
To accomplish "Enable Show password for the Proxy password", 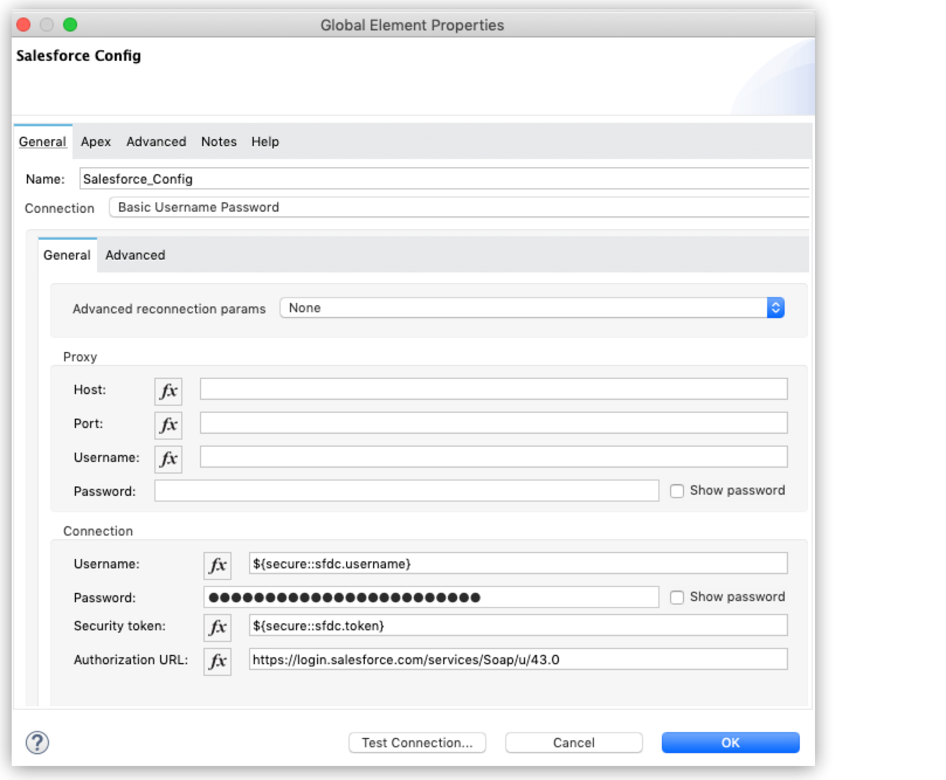I will tap(677, 491).
